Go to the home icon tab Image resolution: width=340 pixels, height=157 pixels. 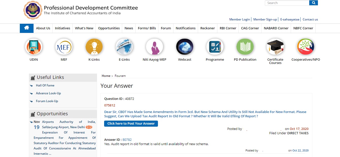click(x=27, y=28)
